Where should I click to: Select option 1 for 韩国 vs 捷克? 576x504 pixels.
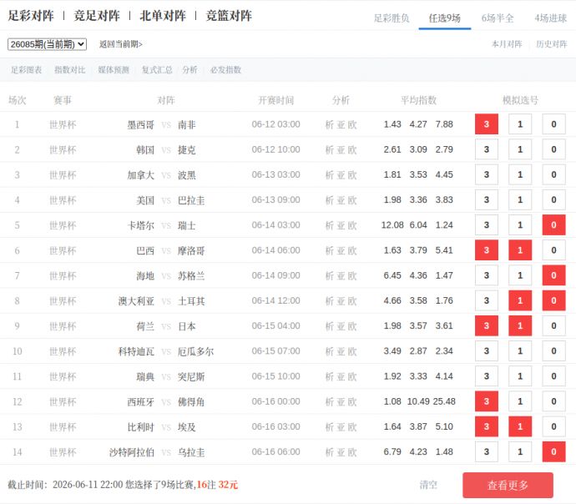point(520,149)
